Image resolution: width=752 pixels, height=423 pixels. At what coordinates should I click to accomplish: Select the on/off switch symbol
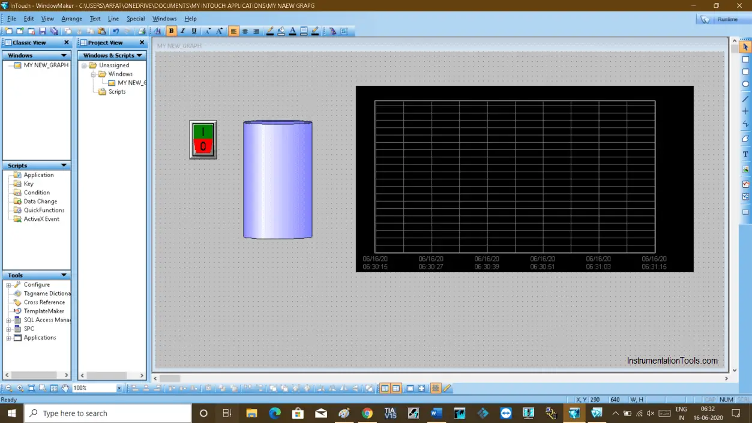coord(203,140)
